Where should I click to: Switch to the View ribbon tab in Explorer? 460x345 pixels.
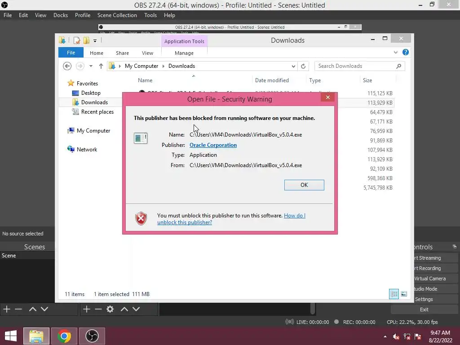[x=147, y=53]
